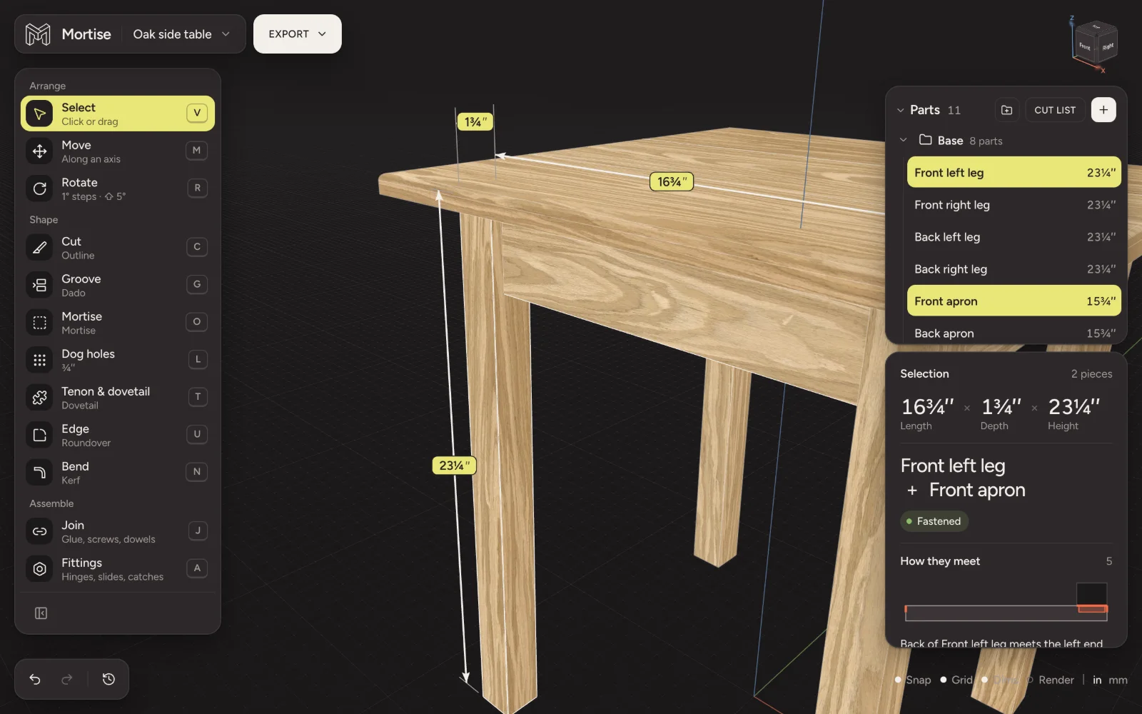Click the 16¾" Length value in Selection
The height and width of the screenshot is (714, 1142).
[x=927, y=407]
